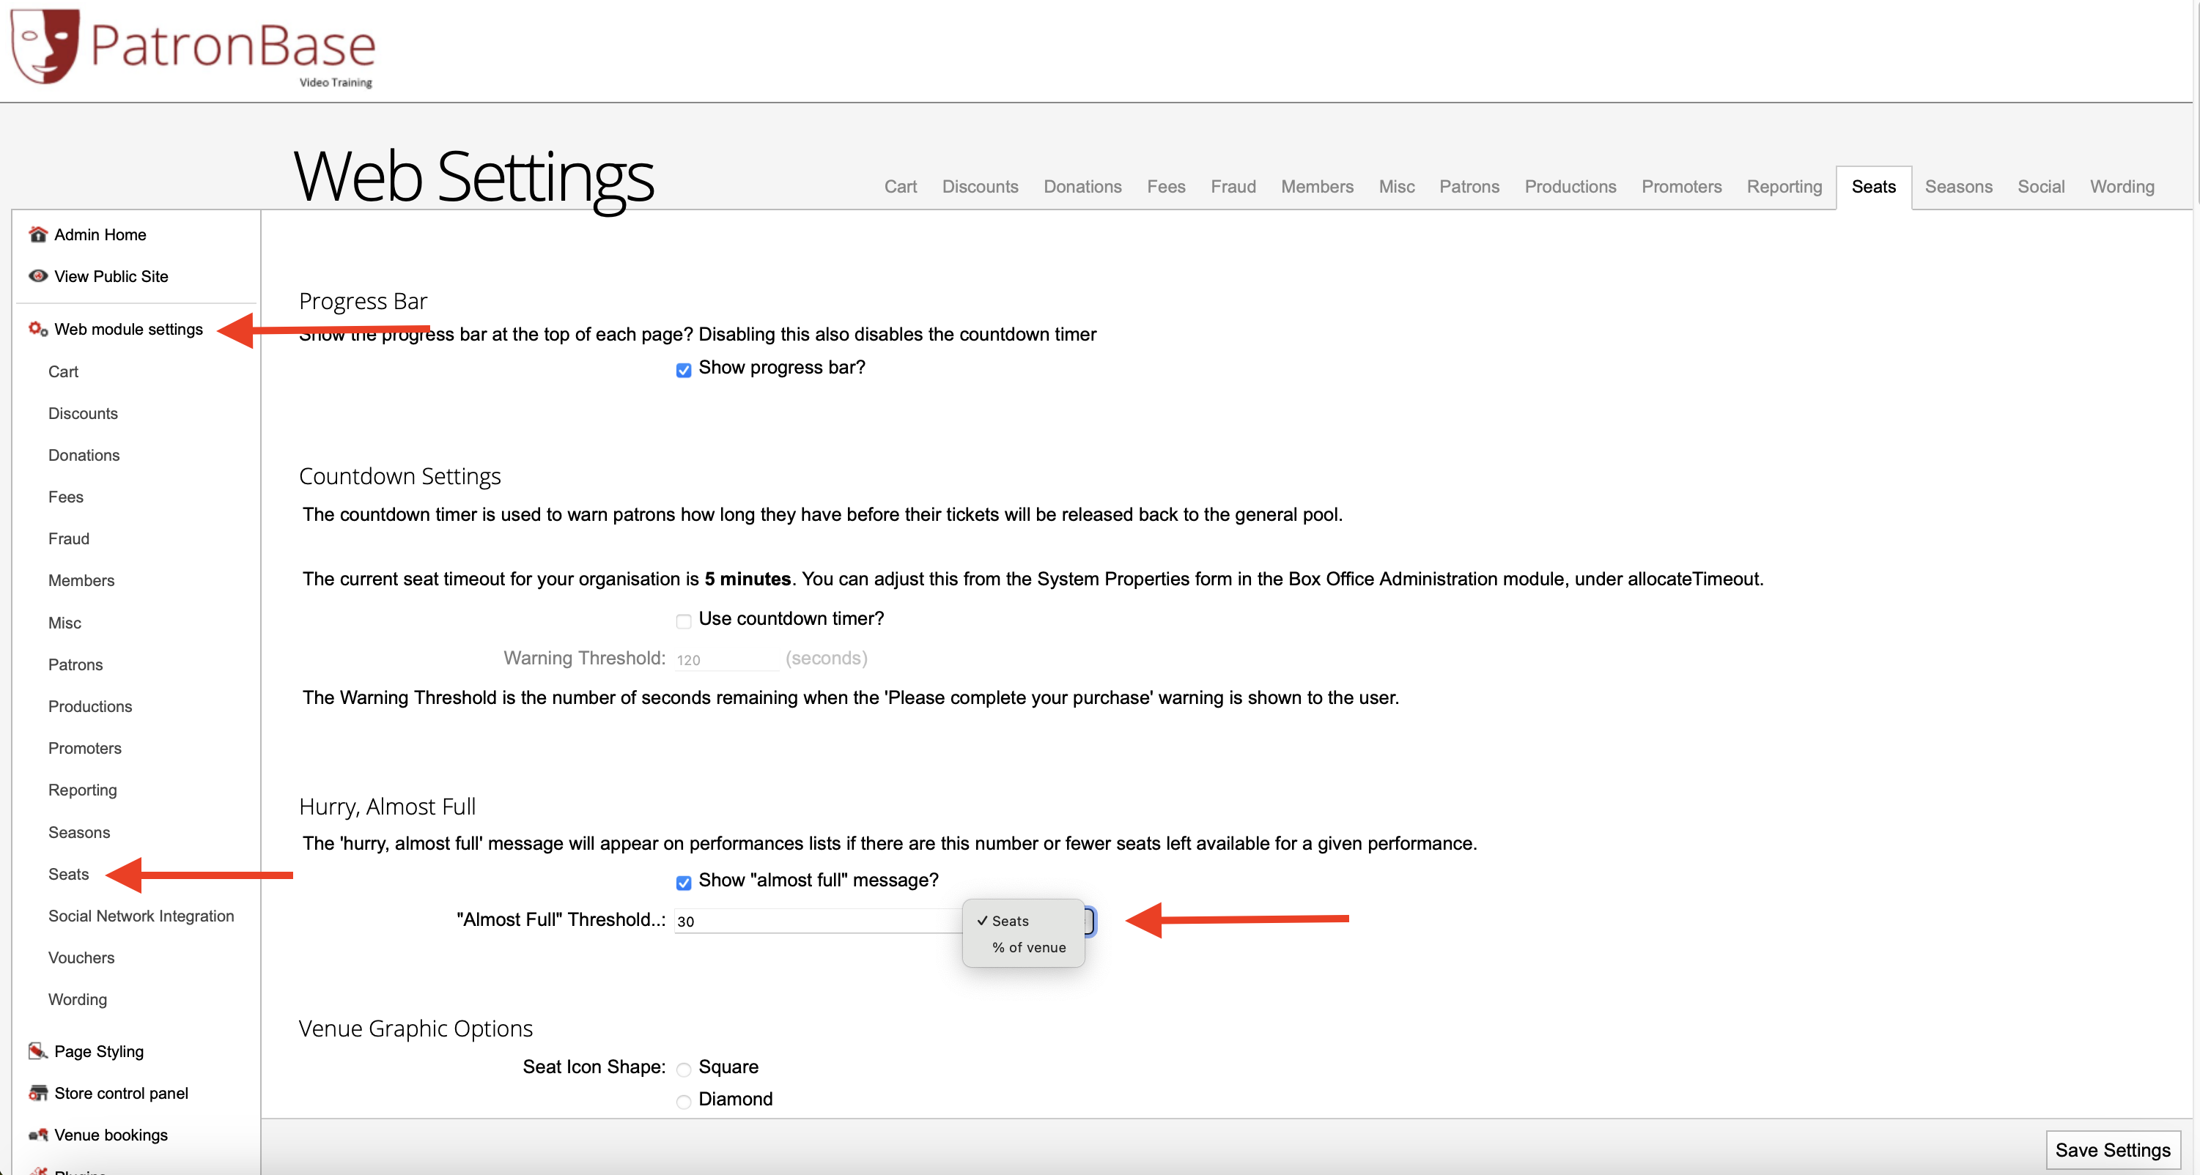Click the Store control panel icon
The image size is (2200, 1175).
click(37, 1093)
